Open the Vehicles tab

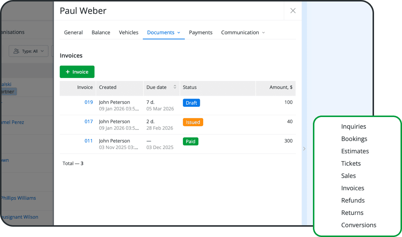[128, 32]
